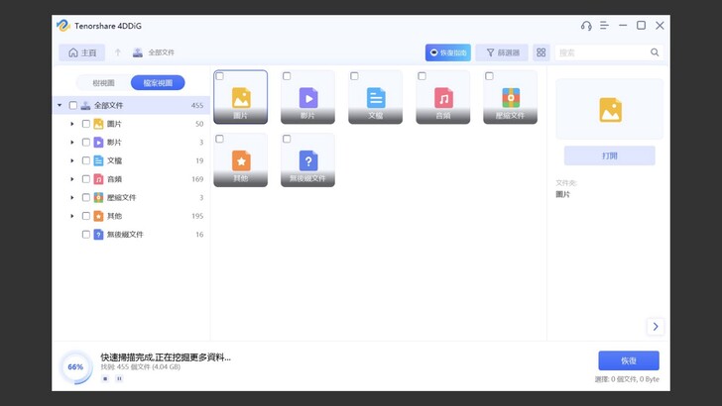Switch to grid view layout icon
The height and width of the screenshot is (406, 722).
[x=541, y=52]
